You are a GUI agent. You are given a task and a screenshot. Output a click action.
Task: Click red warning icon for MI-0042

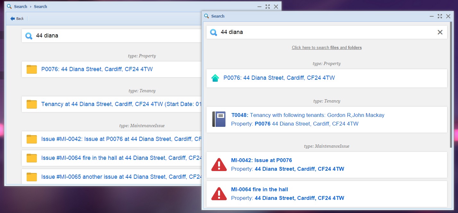pos(219,164)
